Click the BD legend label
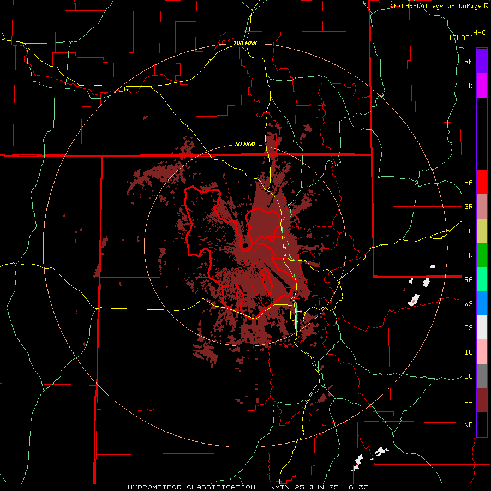 pos(468,231)
